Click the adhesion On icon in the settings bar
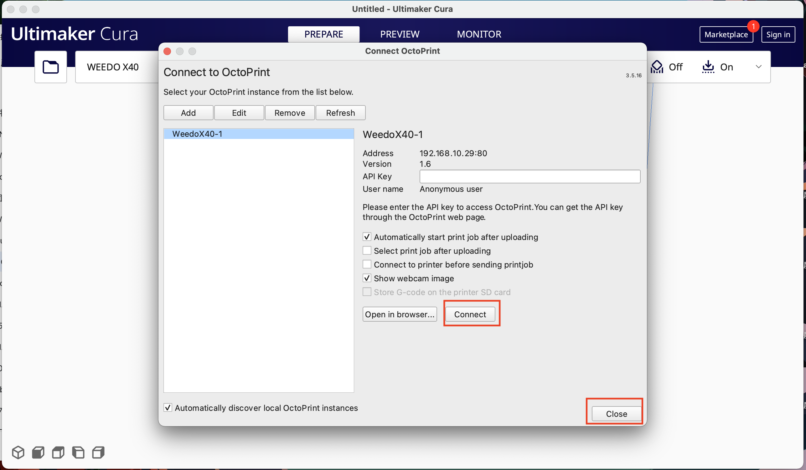806x470 pixels. (708, 67)
